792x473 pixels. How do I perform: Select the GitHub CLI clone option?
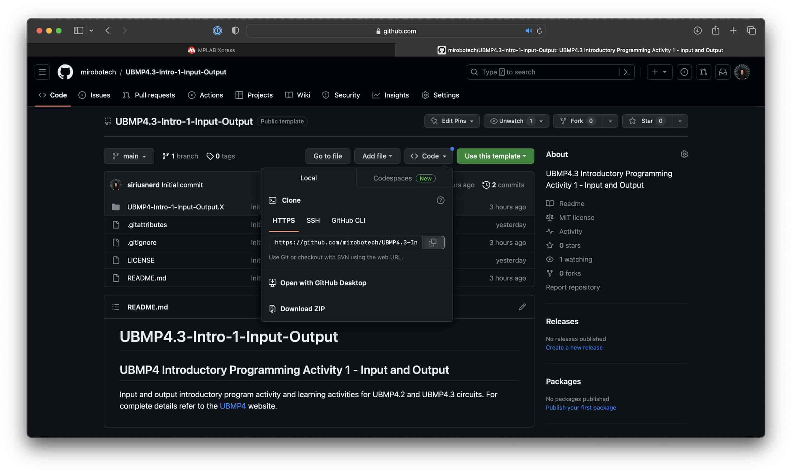tap(348, 221)
